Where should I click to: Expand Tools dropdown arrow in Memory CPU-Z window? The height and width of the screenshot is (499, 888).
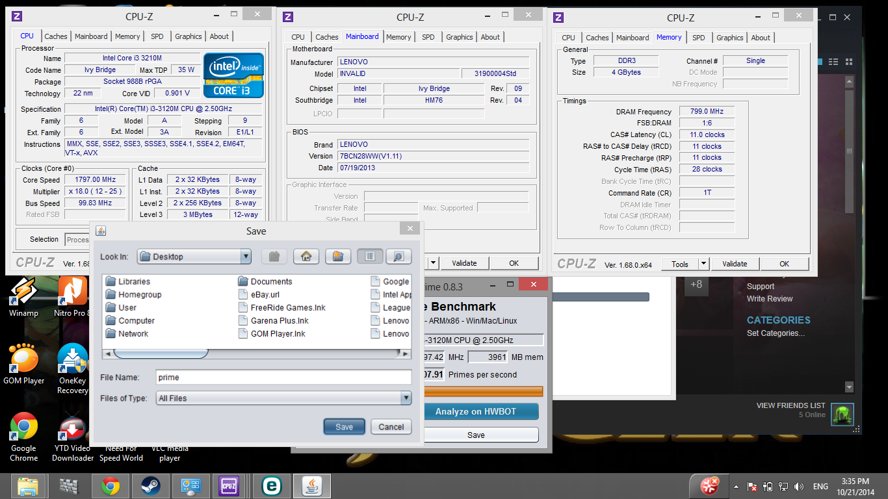point(703,264)
